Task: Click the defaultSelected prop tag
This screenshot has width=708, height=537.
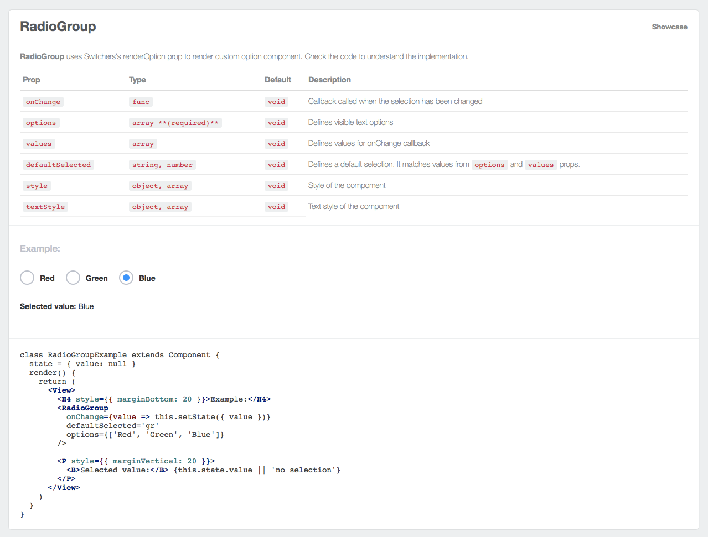Action: 58,165
